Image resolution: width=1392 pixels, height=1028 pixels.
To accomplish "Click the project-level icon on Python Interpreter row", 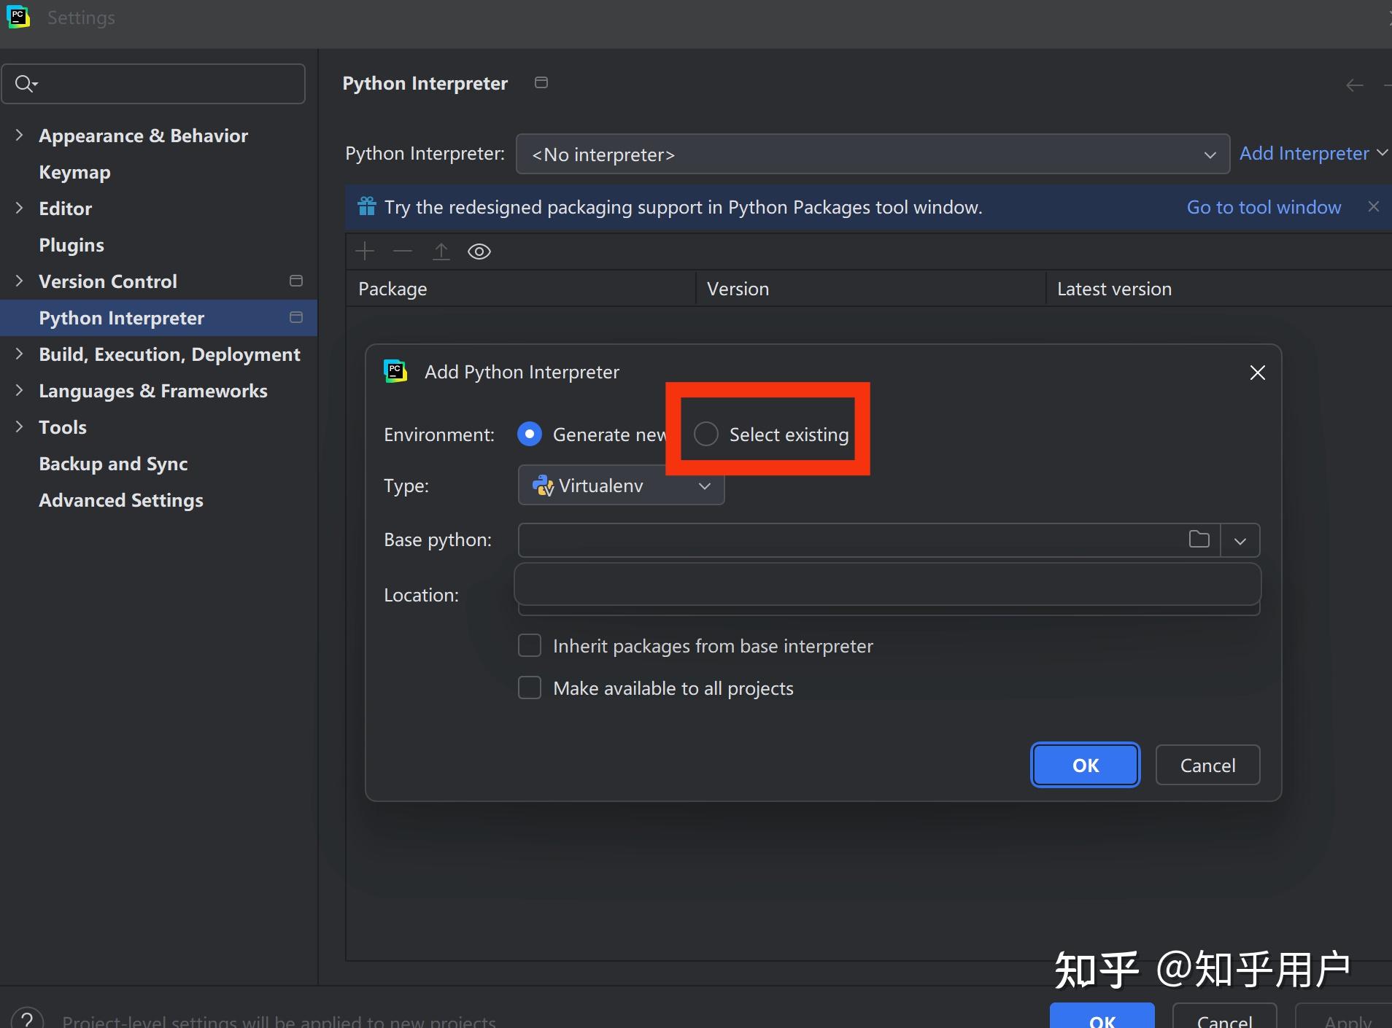I will (296, 318).
